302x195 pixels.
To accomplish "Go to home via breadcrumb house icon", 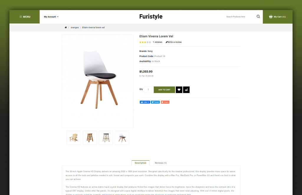I will [66, 27].
